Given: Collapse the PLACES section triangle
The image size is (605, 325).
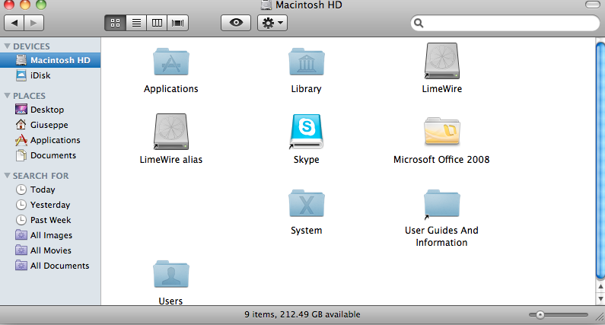Looking at the screenshot, I should tap(7, 95).
